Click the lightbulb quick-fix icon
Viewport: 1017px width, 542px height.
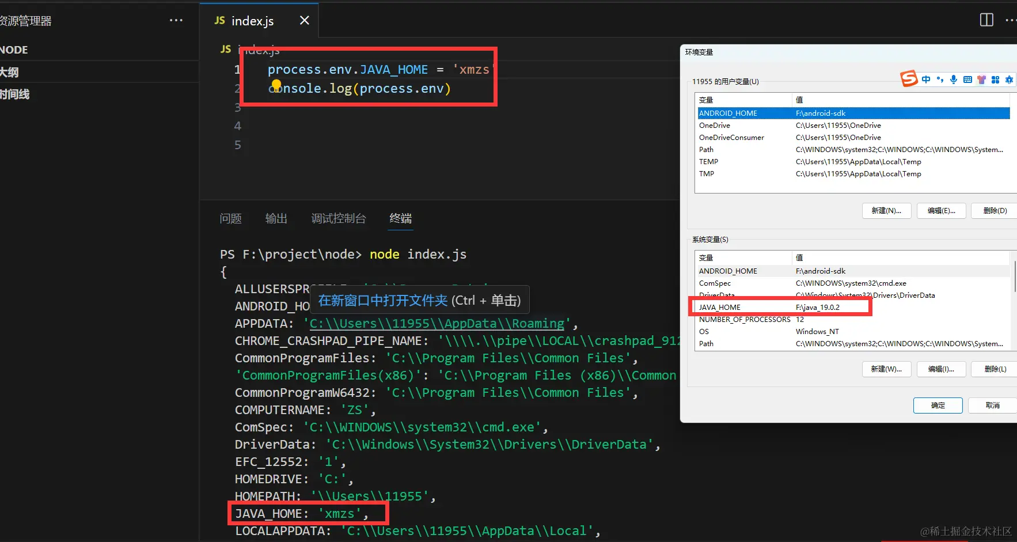tap(276, 86)
